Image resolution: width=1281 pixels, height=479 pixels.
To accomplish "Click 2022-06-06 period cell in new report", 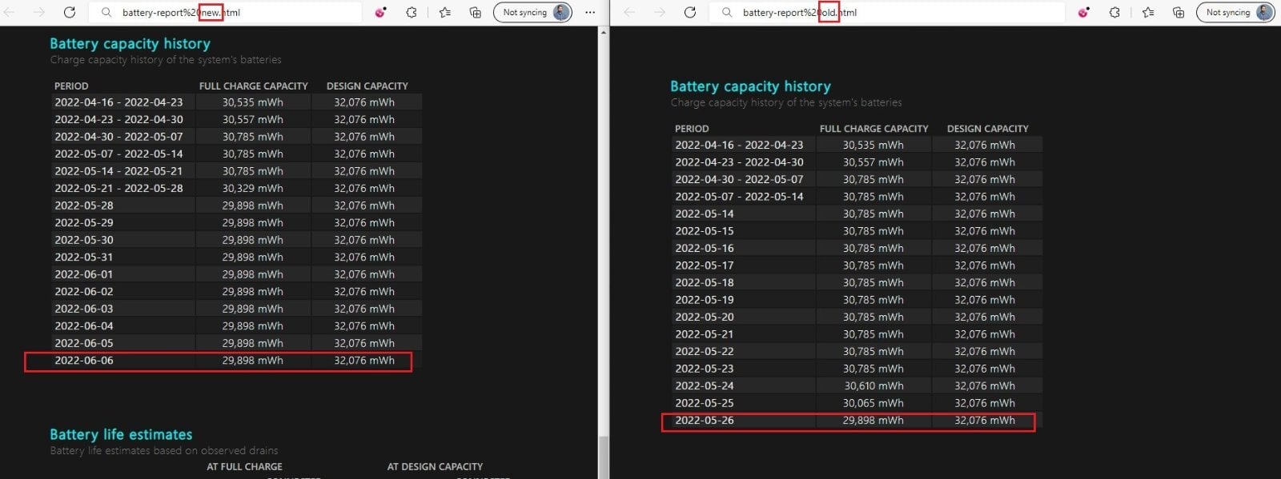I will [84, 361].
